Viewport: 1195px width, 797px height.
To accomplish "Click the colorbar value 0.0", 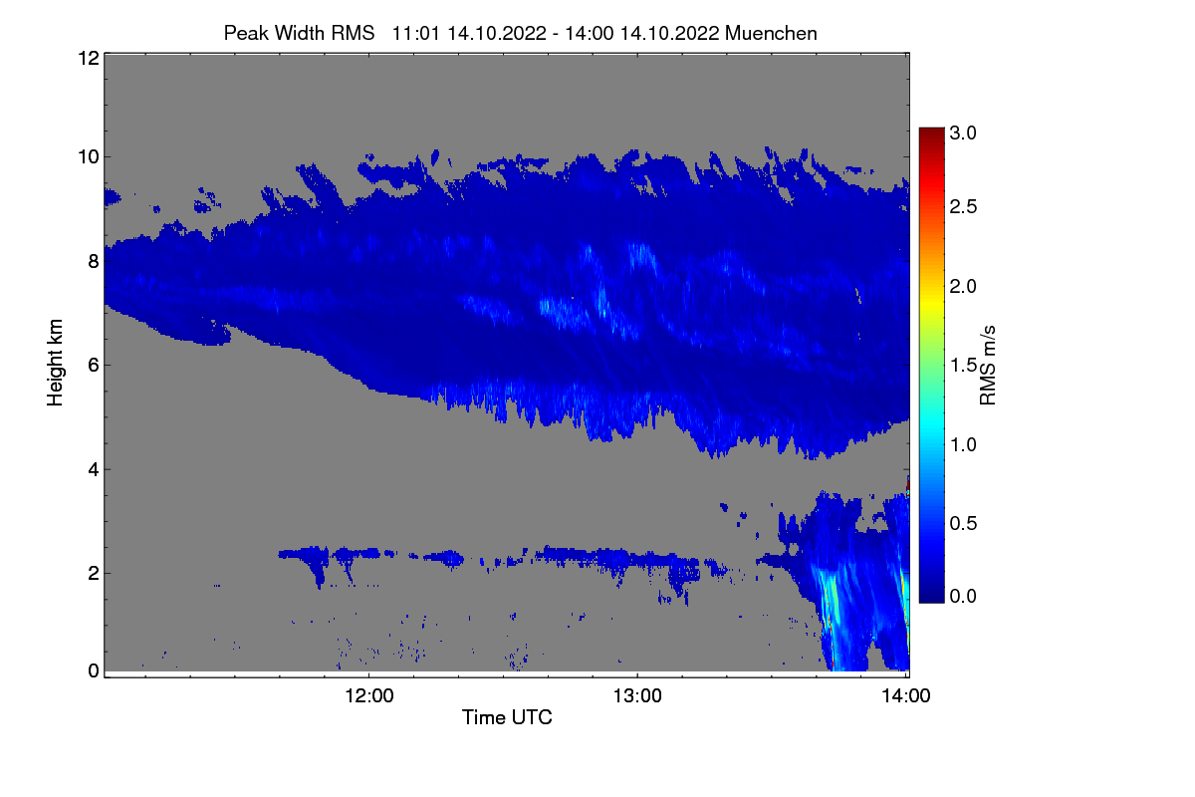I will [963, 596].
